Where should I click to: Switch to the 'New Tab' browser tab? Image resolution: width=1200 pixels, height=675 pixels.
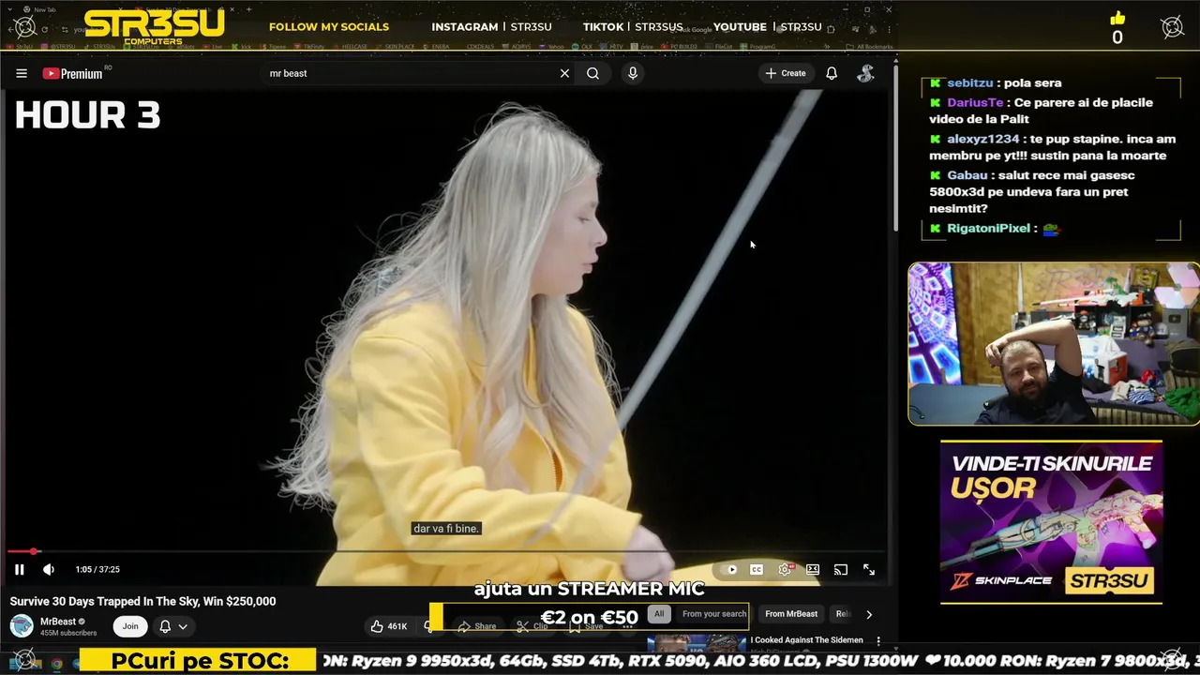(x=45, y=9)
